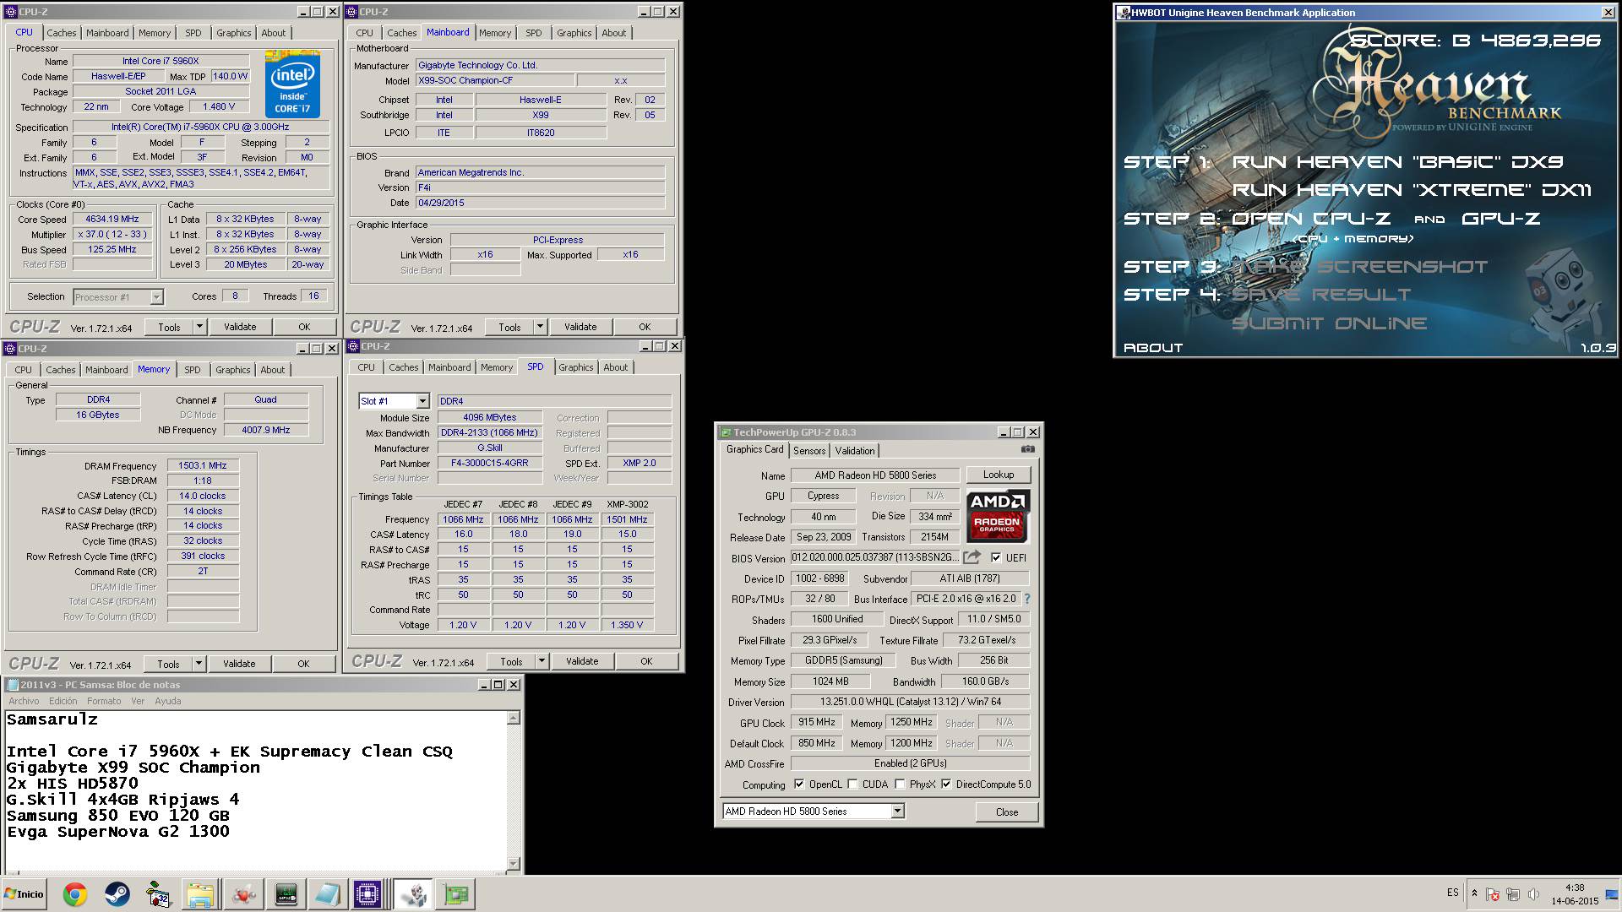
Task: Toggle the DirectCompute 5.0 checkbox
Action: (x=946, y=784)
